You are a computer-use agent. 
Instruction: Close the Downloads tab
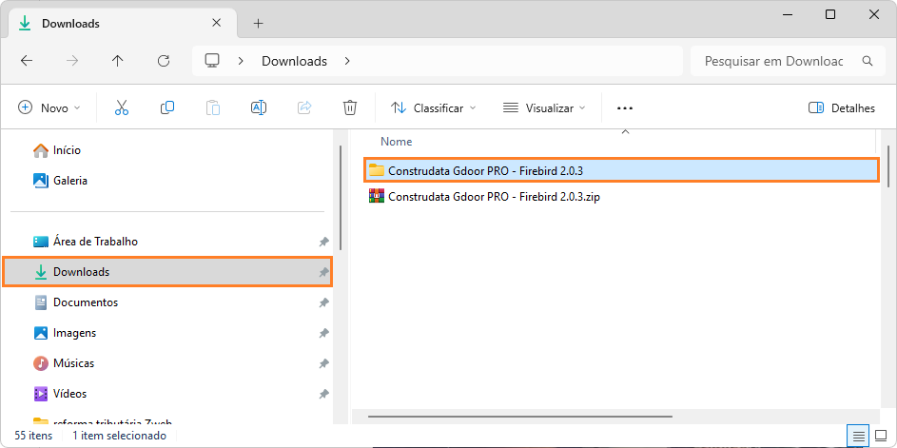[x=216, y=24]
